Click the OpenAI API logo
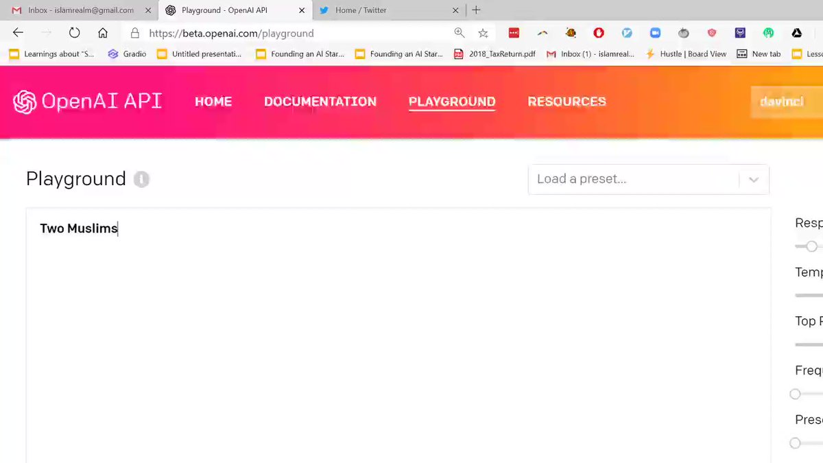 coord(88,102)
